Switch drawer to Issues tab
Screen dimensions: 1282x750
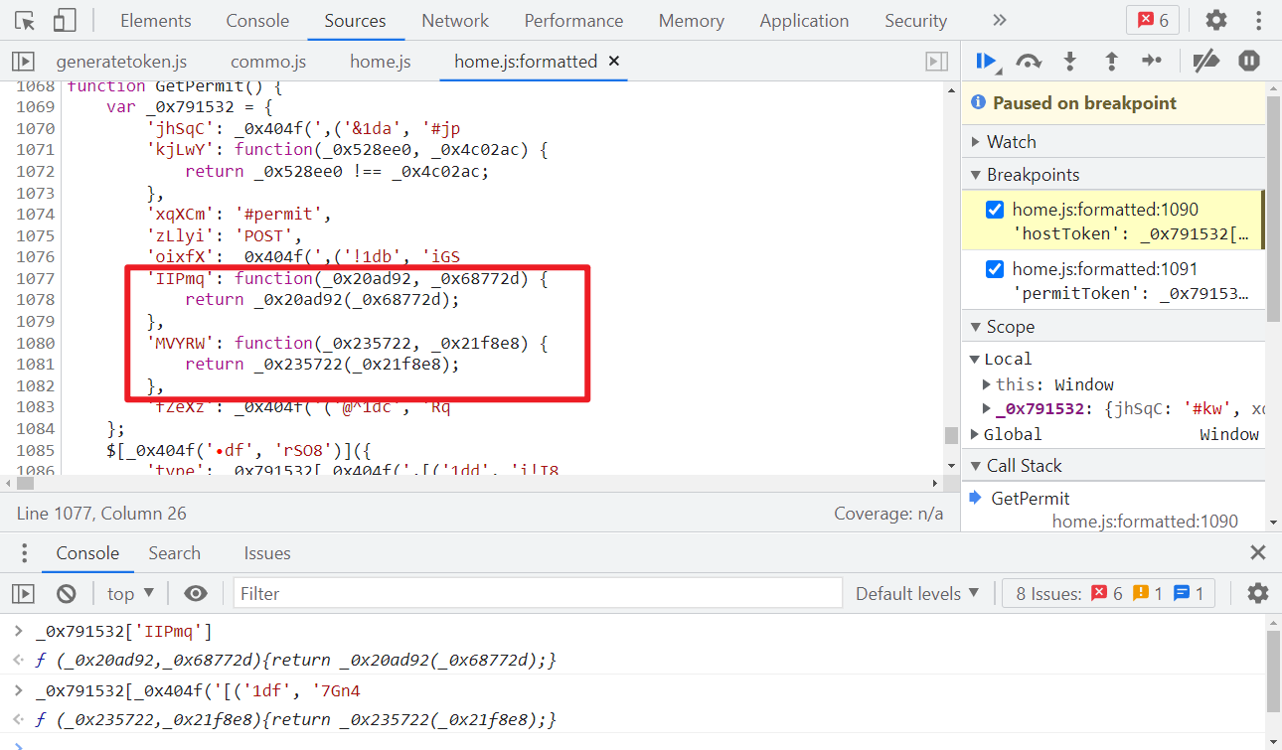(267, 553)
